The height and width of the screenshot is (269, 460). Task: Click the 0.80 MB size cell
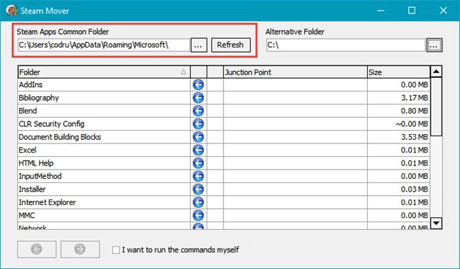pyautogui.click(x=399, y=111)
